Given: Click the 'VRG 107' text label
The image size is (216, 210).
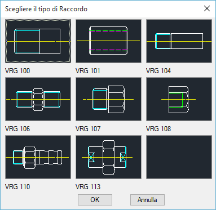Looking at the screenshot, I should click(88, 129).
